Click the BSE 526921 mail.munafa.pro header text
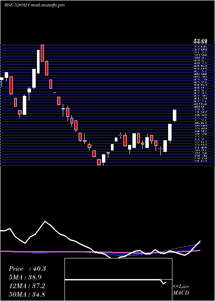 pos(34,5)
